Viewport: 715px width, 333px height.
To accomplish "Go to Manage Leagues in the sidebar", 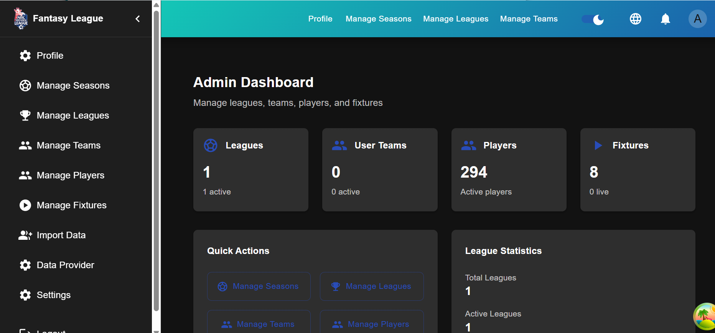I will pyautogui.click(x=76, y=115).
